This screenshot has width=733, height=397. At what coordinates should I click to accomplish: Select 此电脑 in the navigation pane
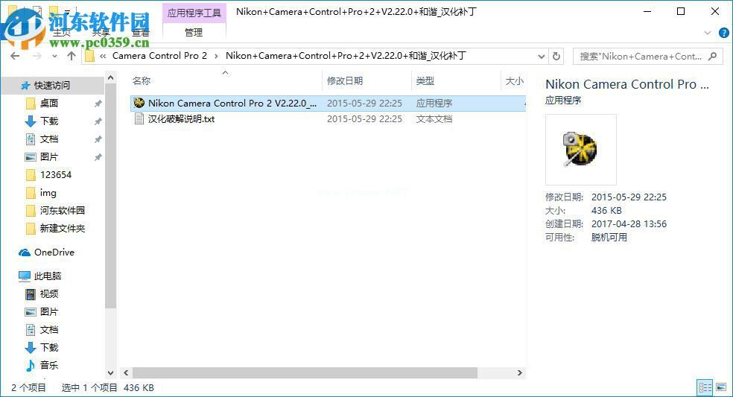tap(47, 276)
